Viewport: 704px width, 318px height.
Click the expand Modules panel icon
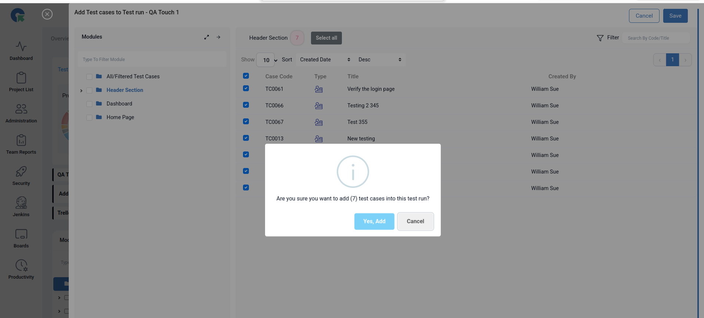[x=207, y=37]
